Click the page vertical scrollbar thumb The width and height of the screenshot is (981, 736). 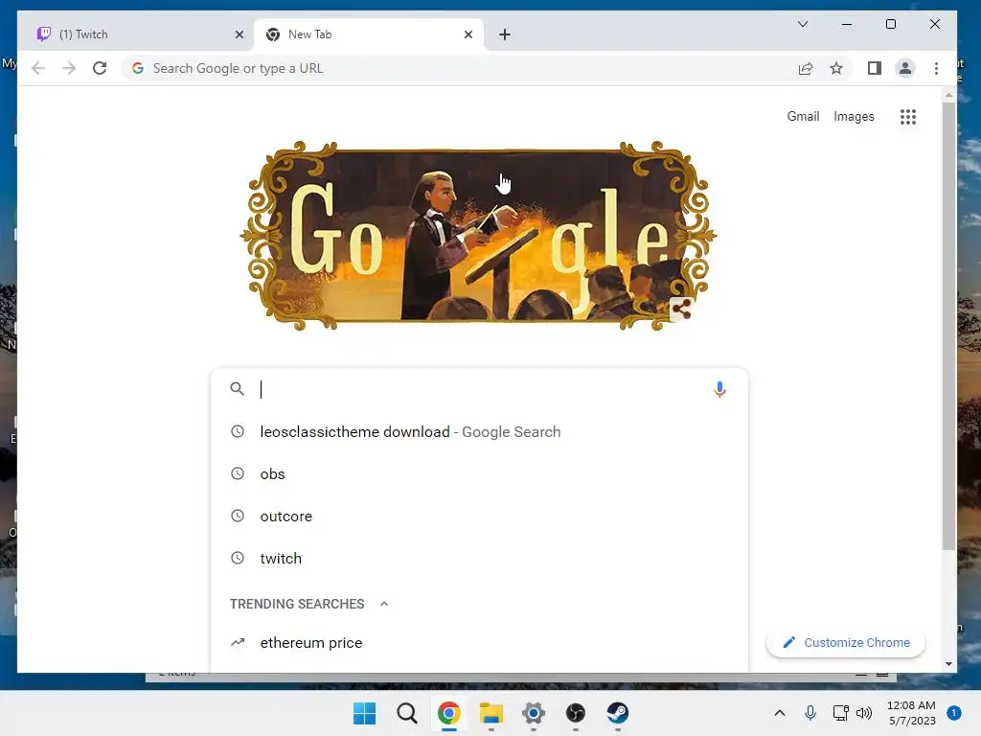point(948,326)
